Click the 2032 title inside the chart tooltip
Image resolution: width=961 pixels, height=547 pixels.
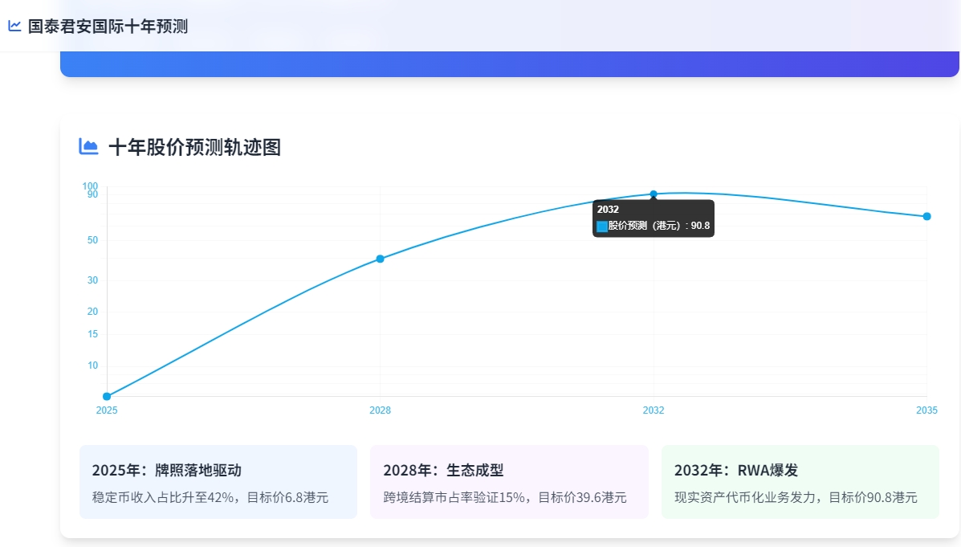(608, 209)
